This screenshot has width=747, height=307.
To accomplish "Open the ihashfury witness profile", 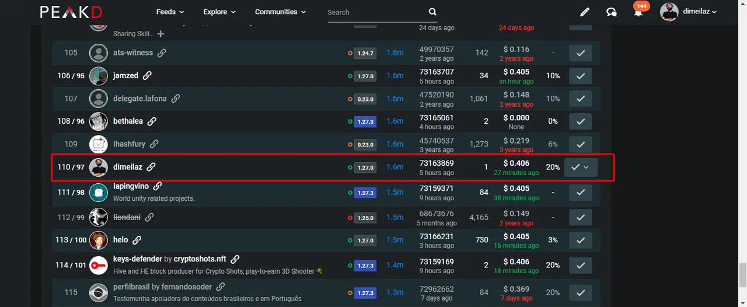I will coord(129,144).
